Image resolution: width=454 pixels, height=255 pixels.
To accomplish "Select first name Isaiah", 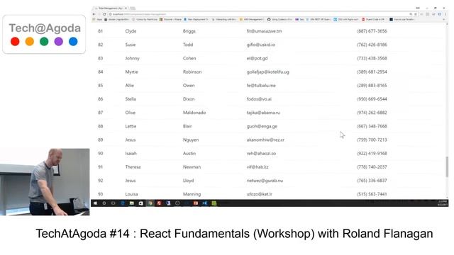I will (131, 153).
